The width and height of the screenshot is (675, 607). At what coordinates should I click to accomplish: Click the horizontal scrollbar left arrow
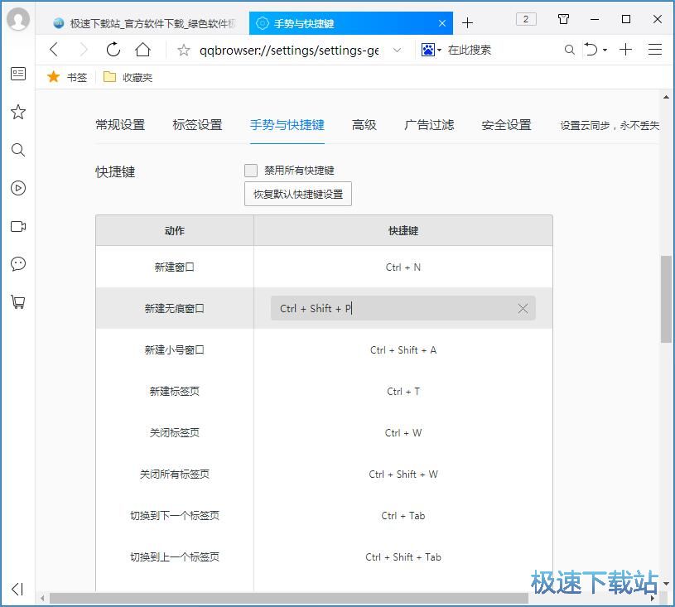coord(42,598)
